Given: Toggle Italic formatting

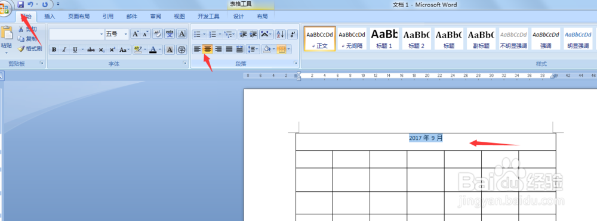Looking at the screenshot, I should (x=64, y=50).
